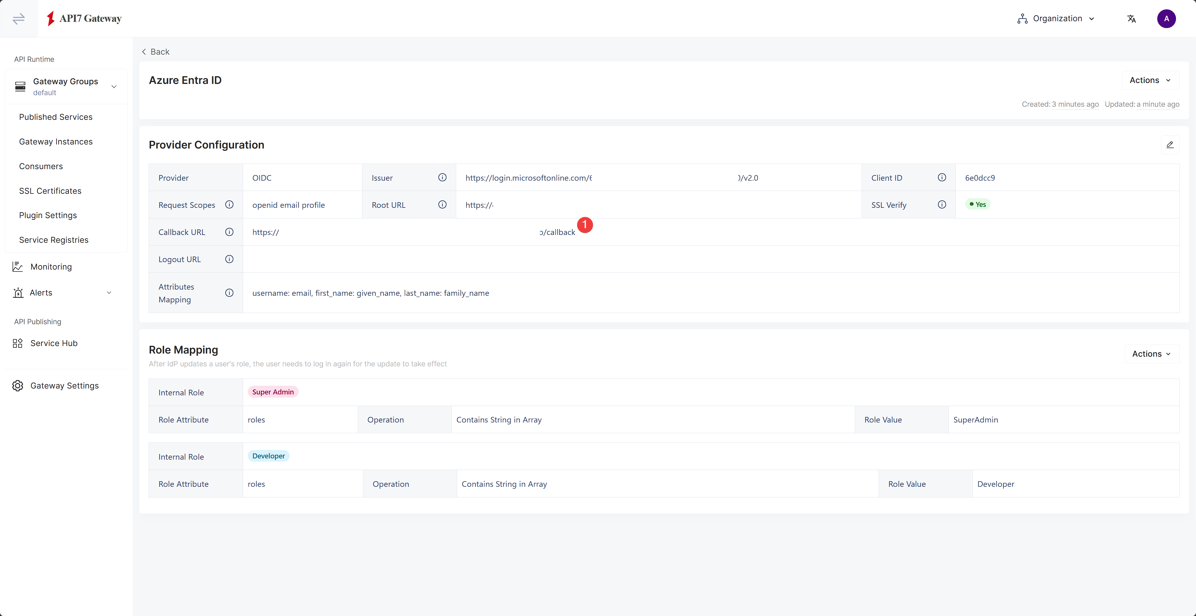
Task: Open Service Registries page
Action: point(53,240)
